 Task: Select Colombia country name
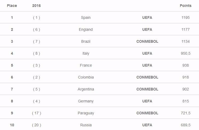pos(86,77)
